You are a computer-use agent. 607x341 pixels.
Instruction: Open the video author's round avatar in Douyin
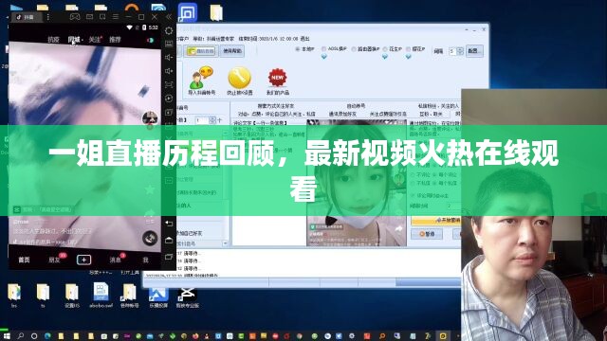[150, 117]
